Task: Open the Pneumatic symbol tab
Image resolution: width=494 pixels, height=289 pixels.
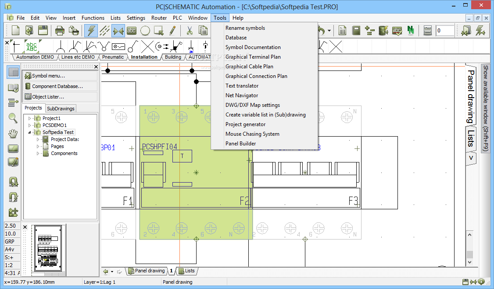Action: 113,57
